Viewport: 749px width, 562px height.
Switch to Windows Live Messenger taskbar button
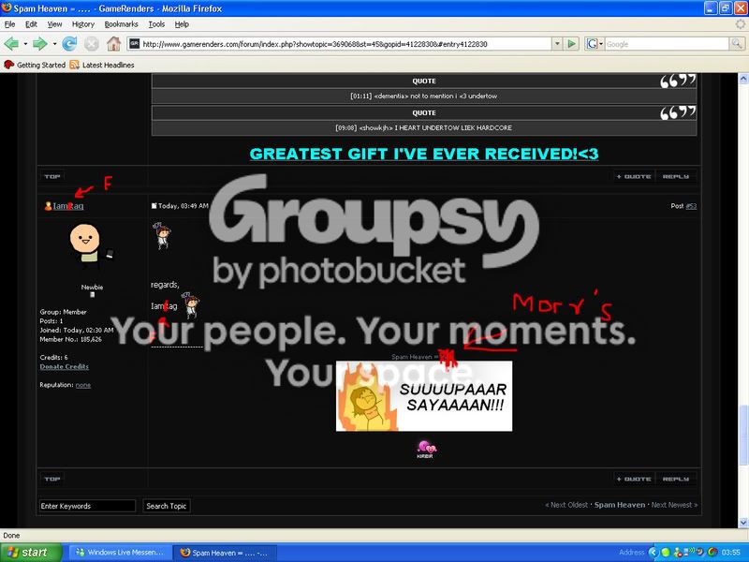pyautogui.click(x=121, y=553)
